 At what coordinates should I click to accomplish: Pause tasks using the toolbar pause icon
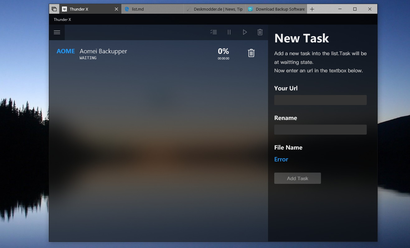[x=229, y=32]
